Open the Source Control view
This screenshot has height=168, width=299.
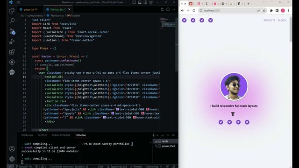pyautogui.click(x=12, y=31)
